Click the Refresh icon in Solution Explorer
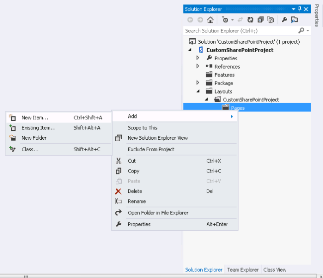This screenshot has width=323, height=278. pyautogui.click(x=250, y=20)
